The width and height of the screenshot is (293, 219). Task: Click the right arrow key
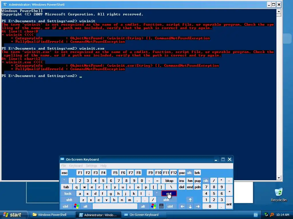tap(198, 206)
